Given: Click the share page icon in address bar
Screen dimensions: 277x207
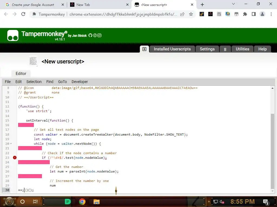Looking at the screenshot, I should pyautogui.click(x=182, y=14).
